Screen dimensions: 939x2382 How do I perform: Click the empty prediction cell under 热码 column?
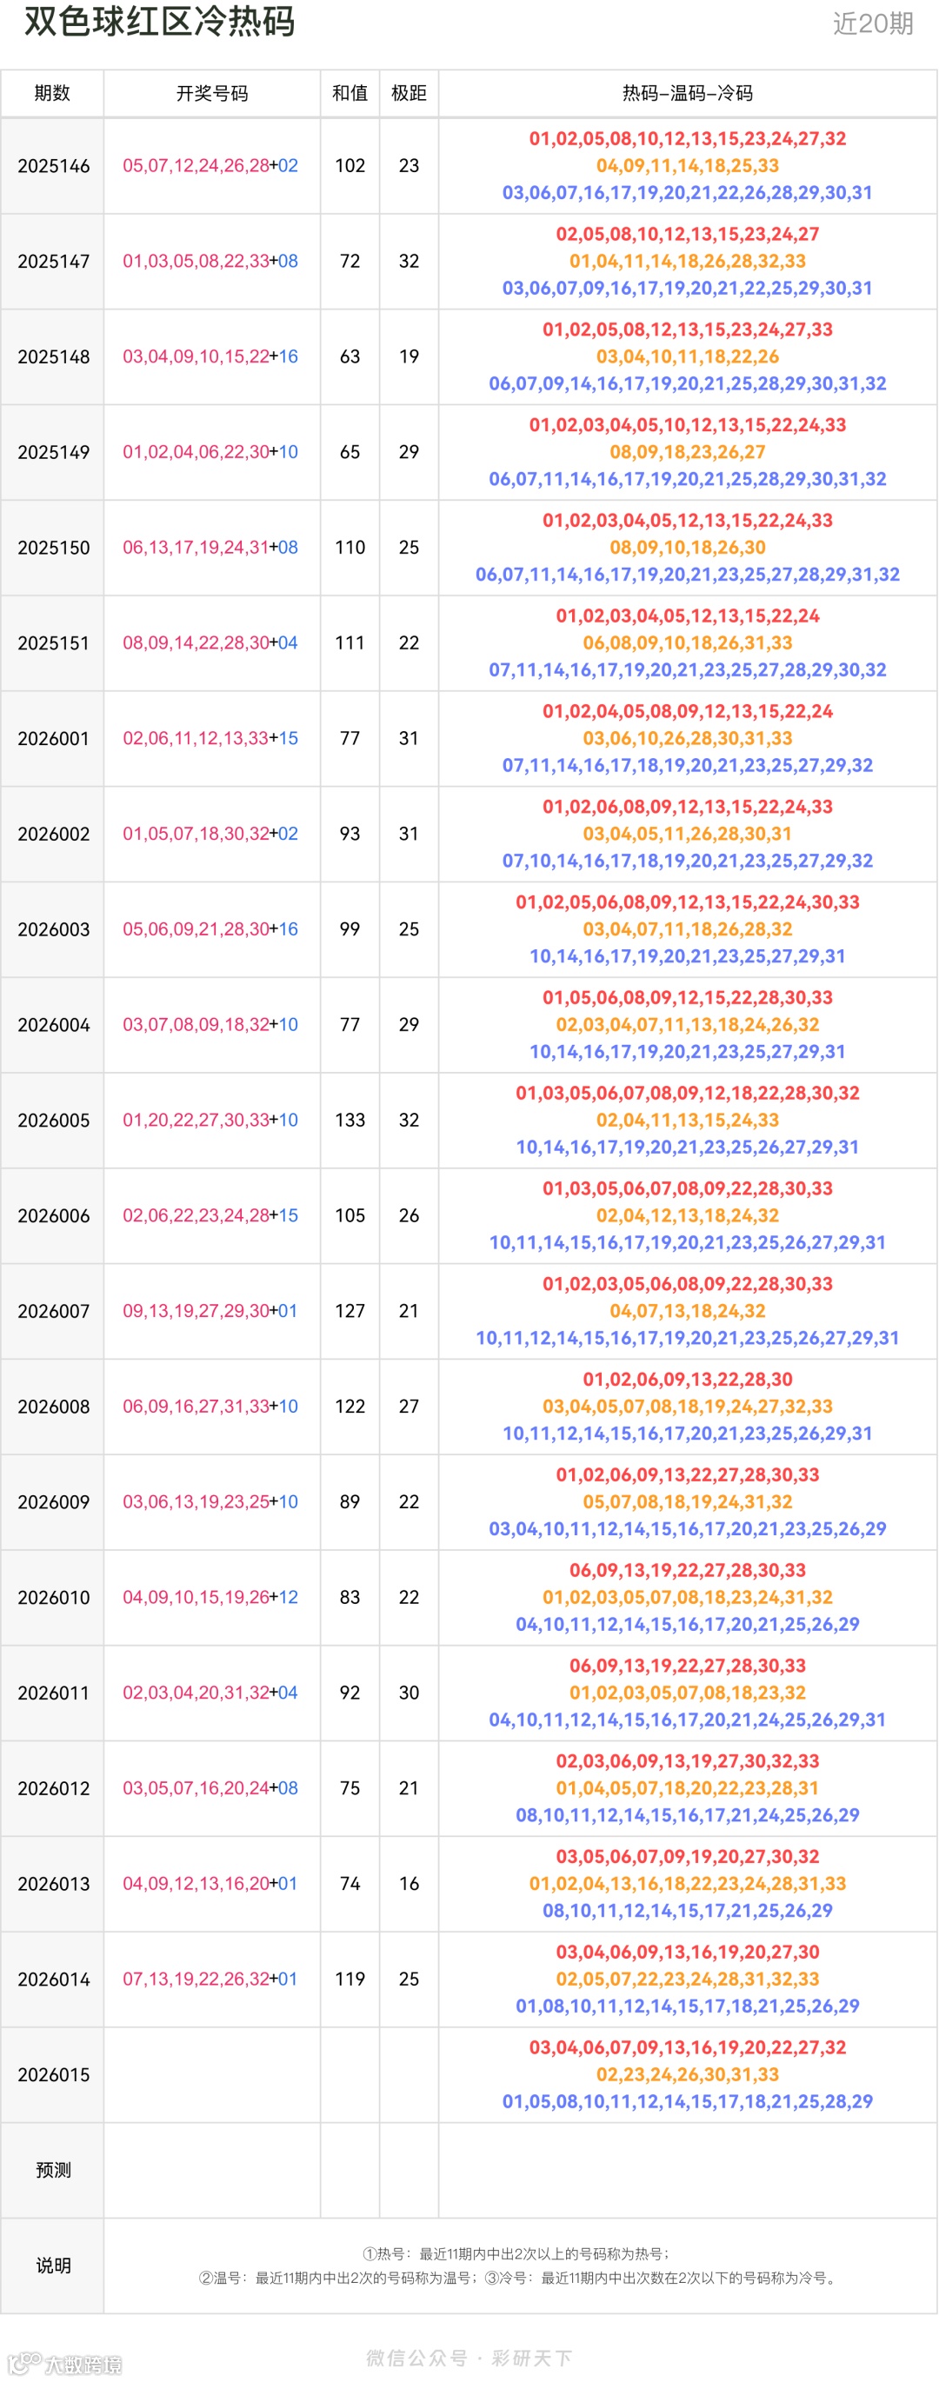[688, 2169]
